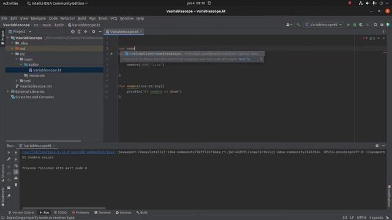Expand the out folder
This screenshot has width=392, height=220.
[x=12, y=48]
